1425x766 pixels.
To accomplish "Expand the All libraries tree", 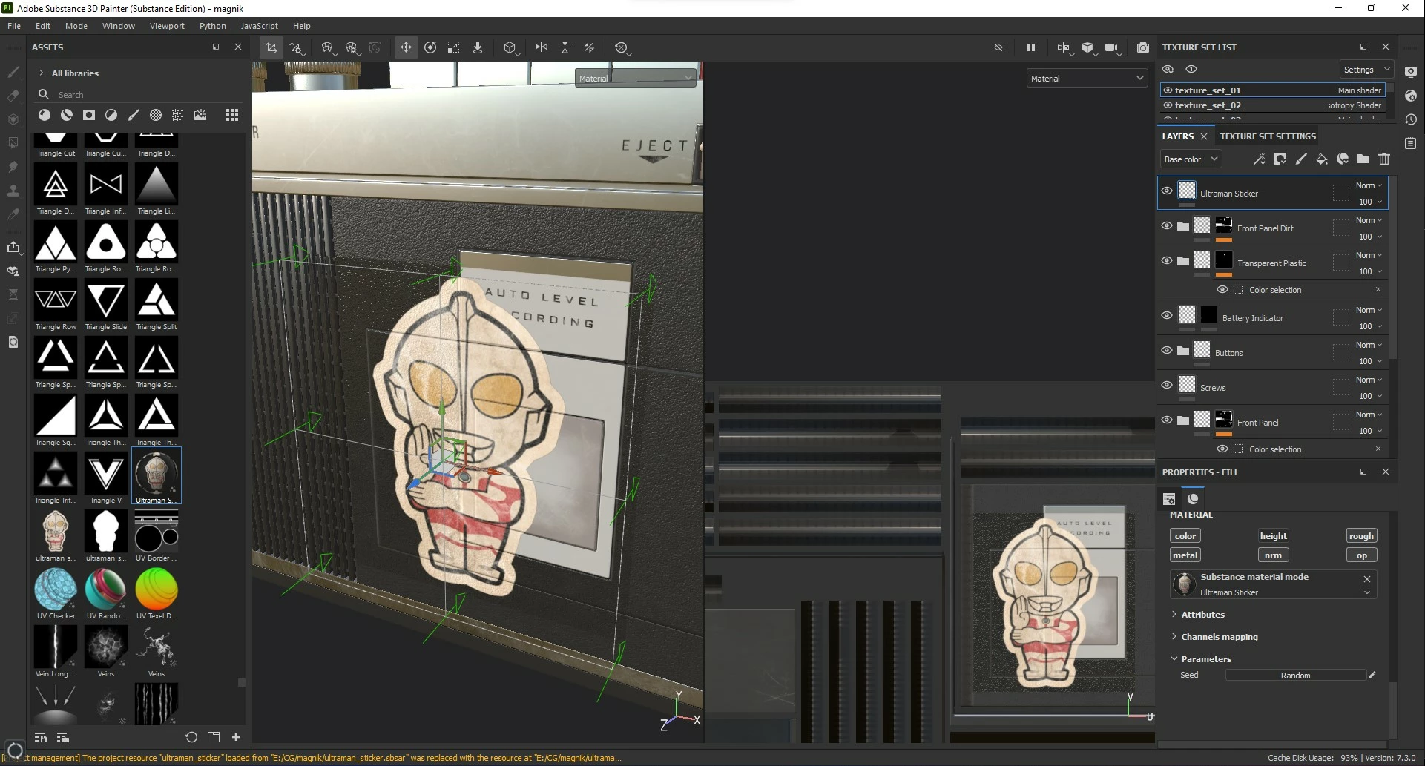I will tap(42, 73).
